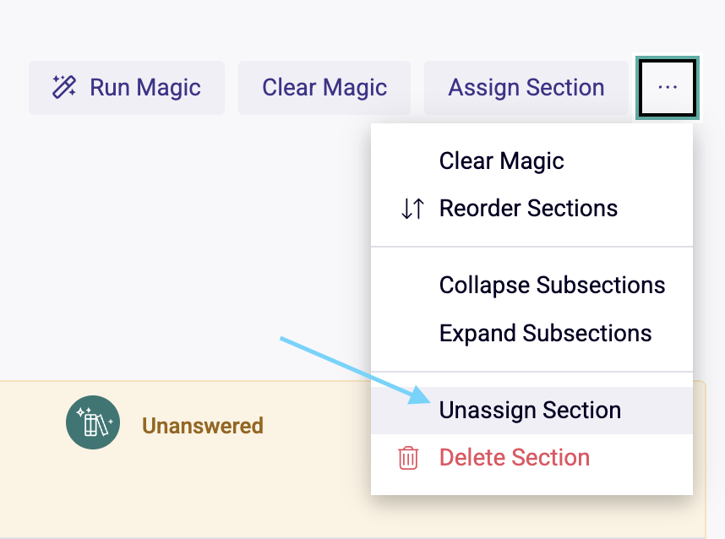
Task: Click the Assign Section button
Action: [526, 88]
